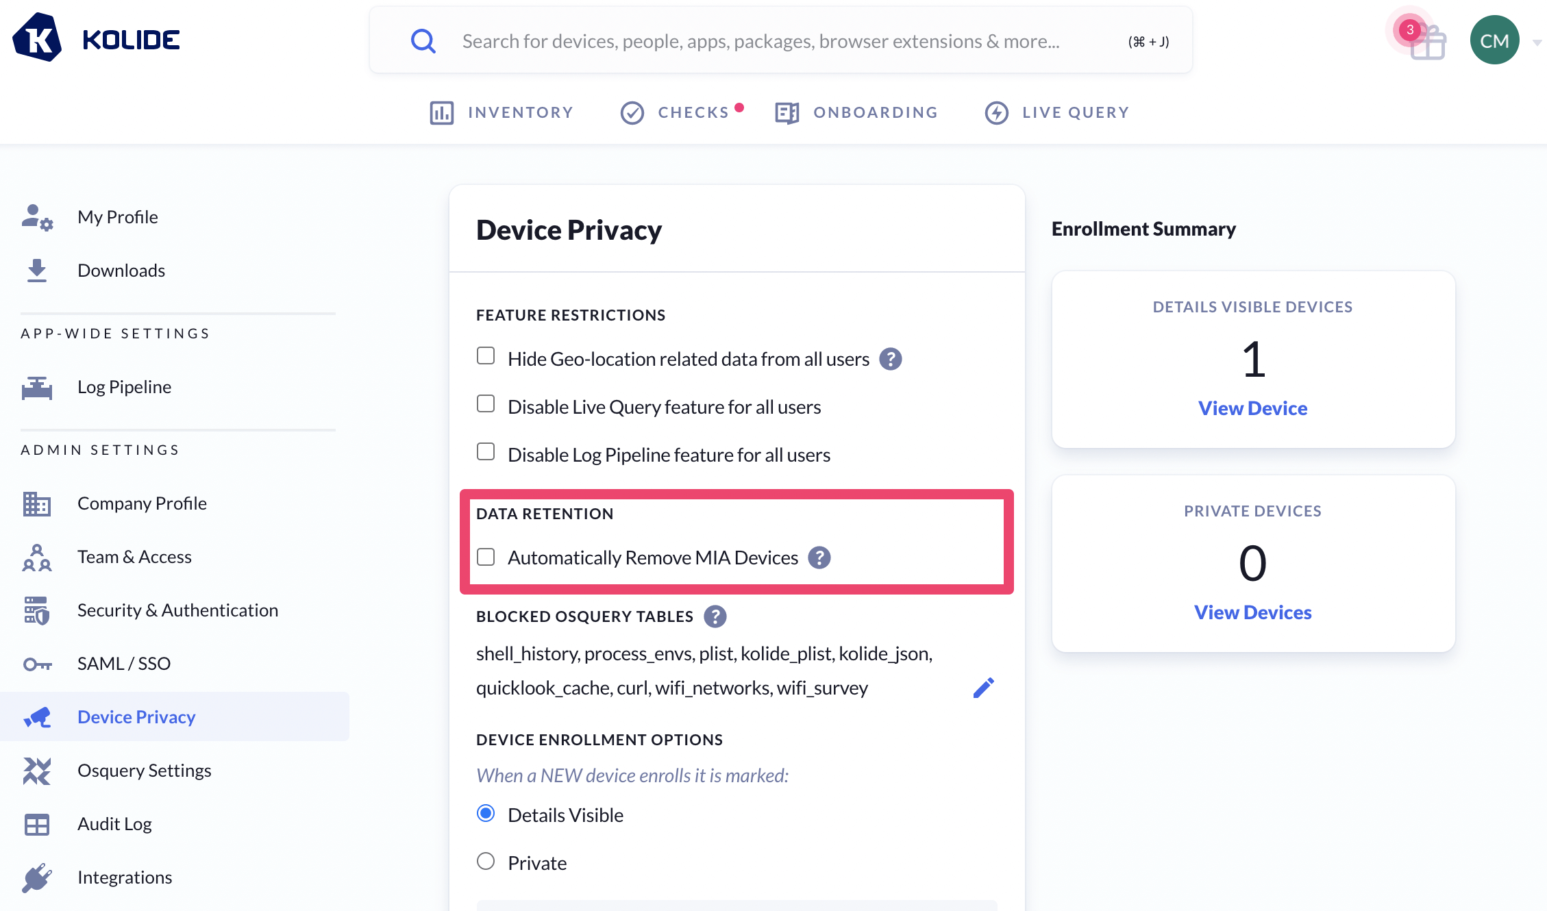Go to Security & Authentication settings
Viewport: 1547px width, 911px height.
[x=177, y=610]
